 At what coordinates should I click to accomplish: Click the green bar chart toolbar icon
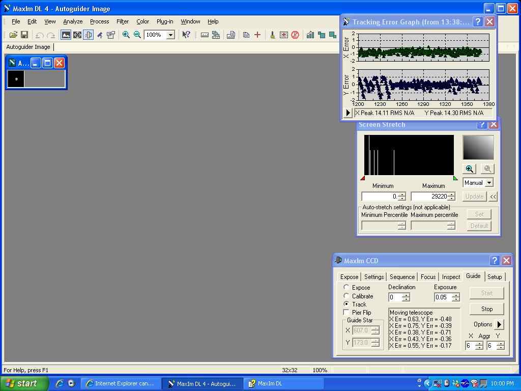click(310, 35)
